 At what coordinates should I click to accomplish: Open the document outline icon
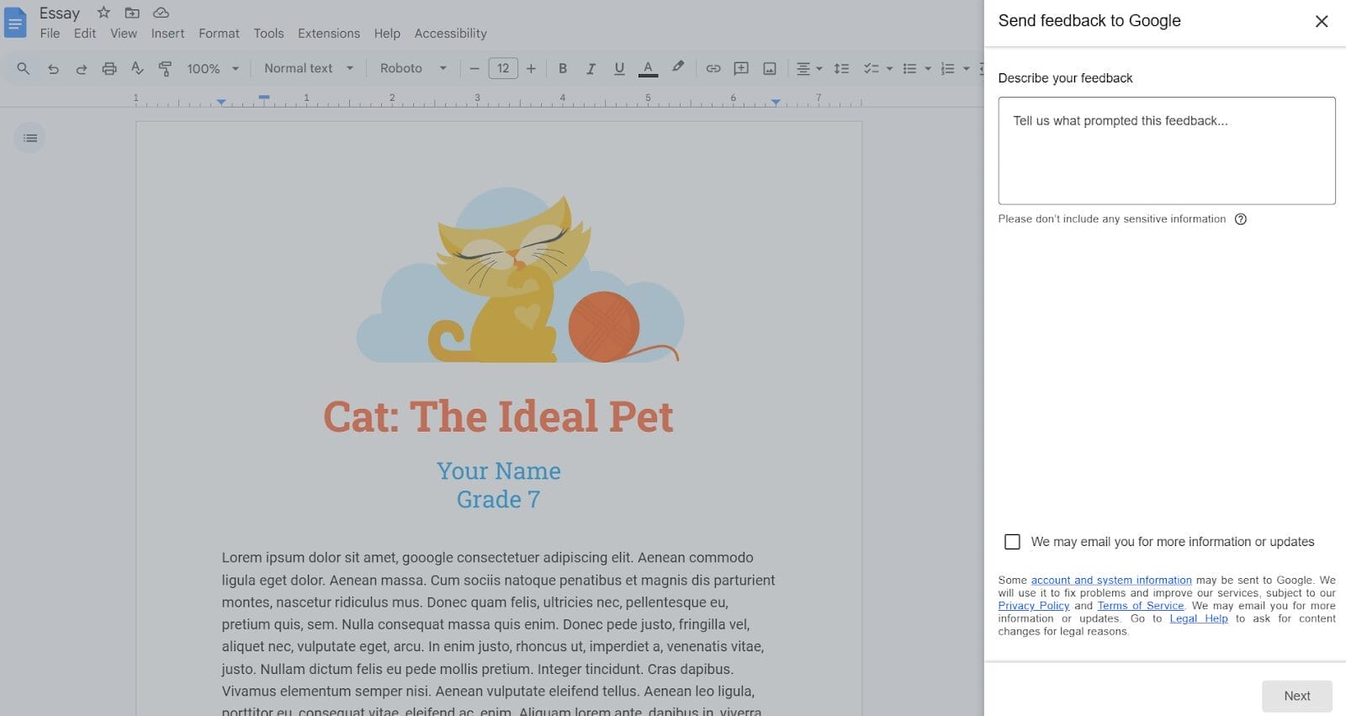(30, 138)
